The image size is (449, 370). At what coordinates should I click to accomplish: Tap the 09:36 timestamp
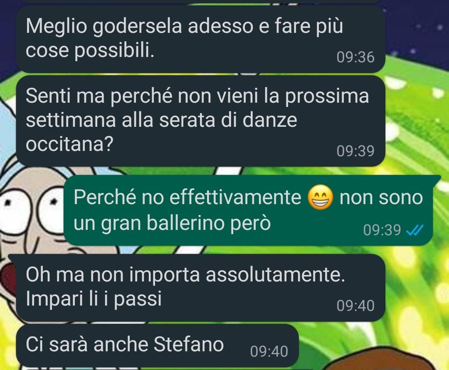coord(355,57)
